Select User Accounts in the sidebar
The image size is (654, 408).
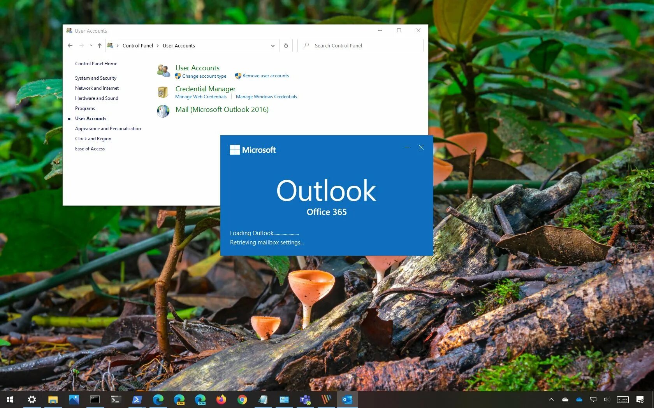pyautogui.click(x=91, y=119)
